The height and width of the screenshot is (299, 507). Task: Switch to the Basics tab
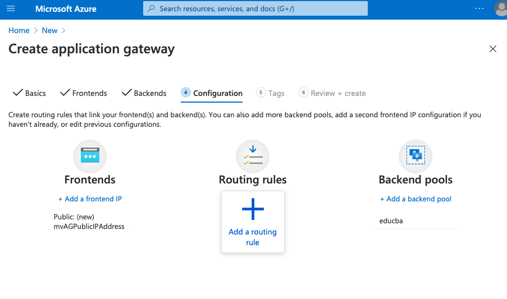click(29, 93)
